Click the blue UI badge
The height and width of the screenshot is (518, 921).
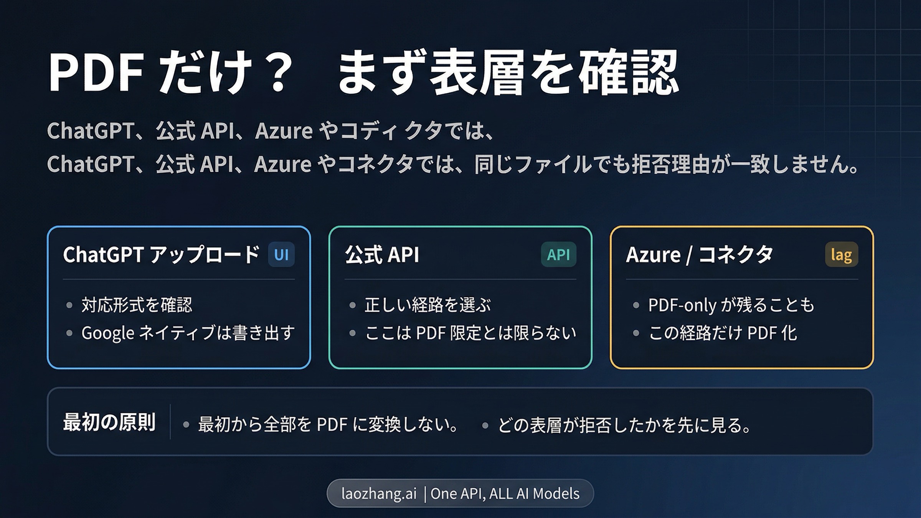tap(281, 254)
